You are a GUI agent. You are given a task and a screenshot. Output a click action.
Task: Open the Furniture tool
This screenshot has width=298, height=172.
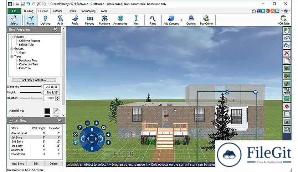104,20
